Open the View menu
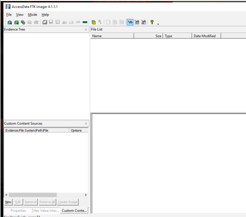This screenshot has width=246, height=217. [20, 15]
